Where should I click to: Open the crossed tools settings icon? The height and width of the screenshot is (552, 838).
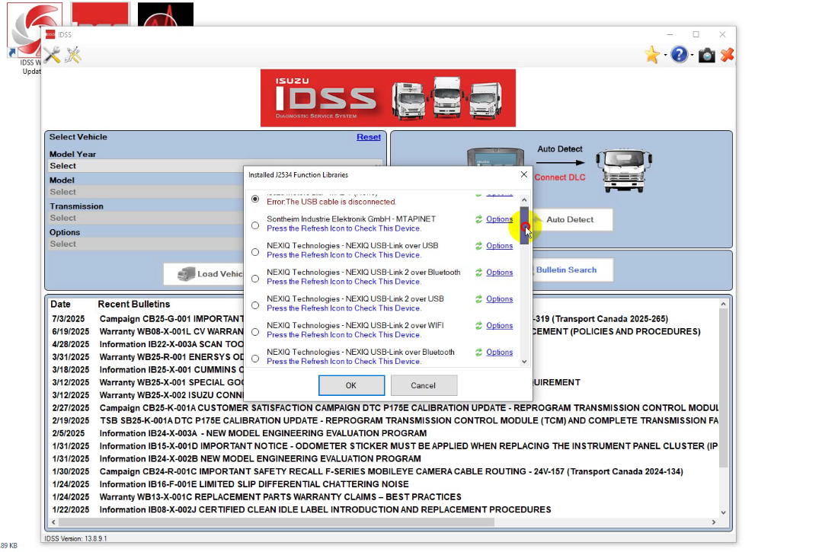[x=73, y=55]
